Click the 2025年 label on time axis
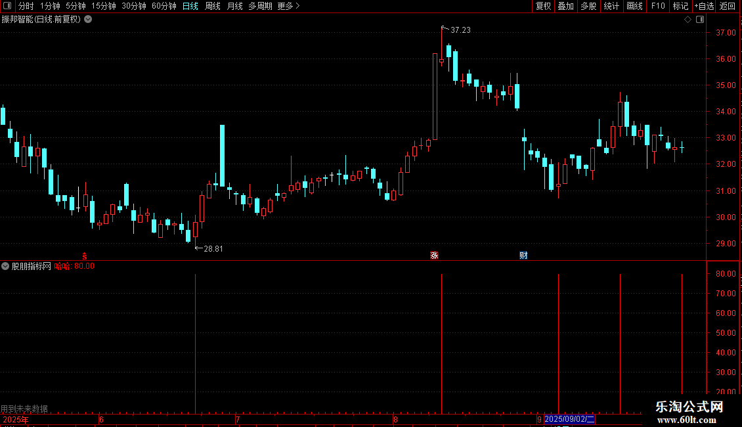The image size is (742, 427). [16, 419]
